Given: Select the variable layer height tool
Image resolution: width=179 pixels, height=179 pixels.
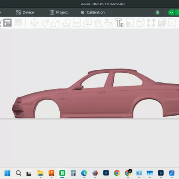Looking at the screenshot, I should click(x=18, y=23).
